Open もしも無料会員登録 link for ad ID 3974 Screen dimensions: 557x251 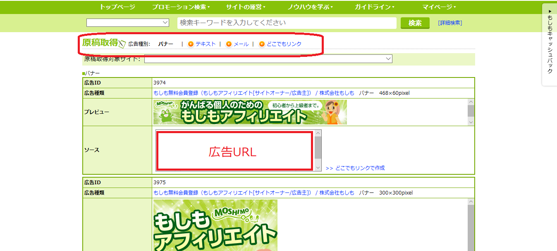click(254, 93)
